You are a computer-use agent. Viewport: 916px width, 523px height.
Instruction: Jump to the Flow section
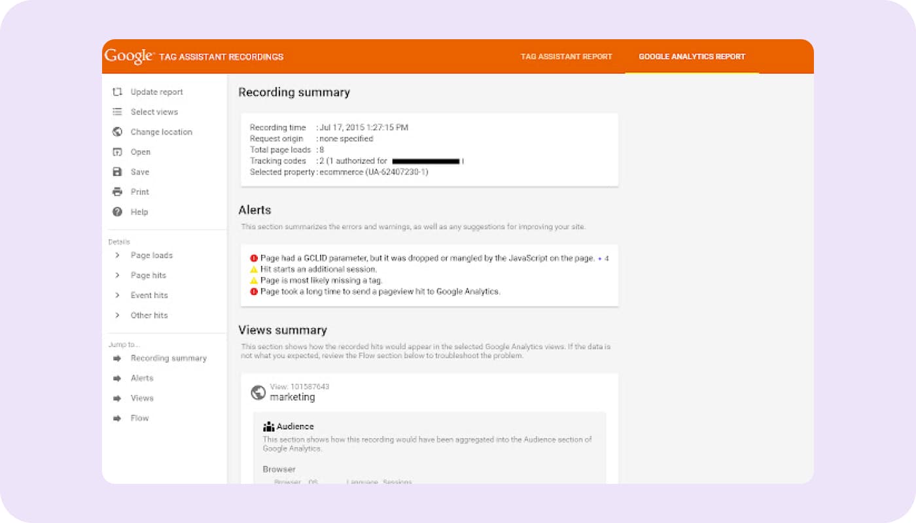click(140, 418)
